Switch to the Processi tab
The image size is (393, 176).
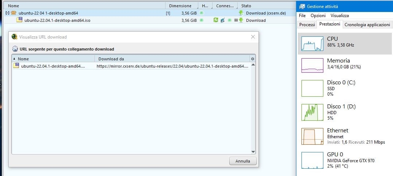[307, 25]
